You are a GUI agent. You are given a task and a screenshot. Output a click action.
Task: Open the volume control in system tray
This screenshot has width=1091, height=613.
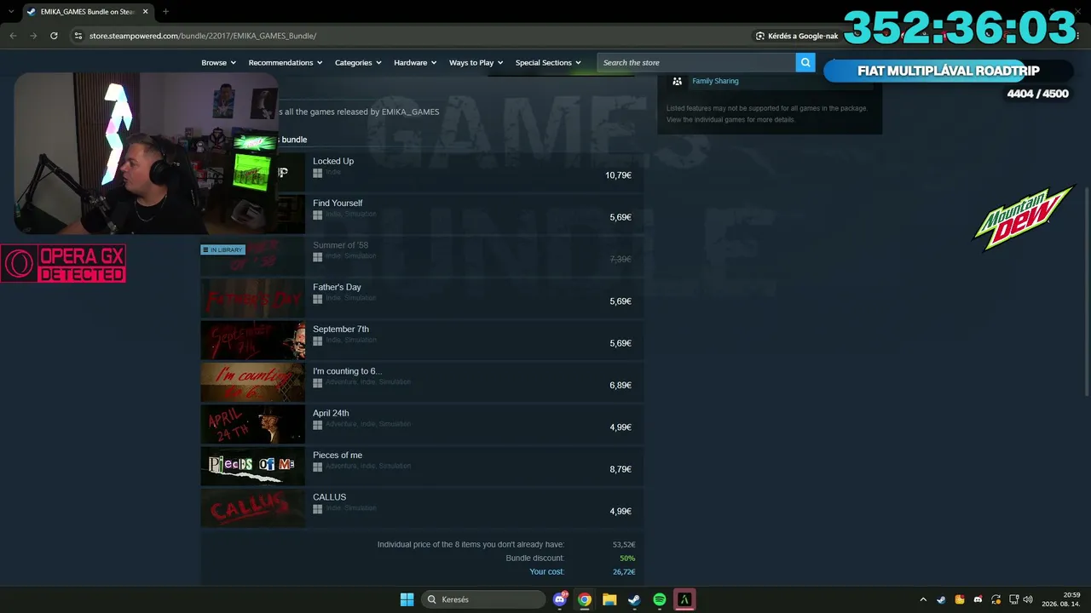1028,599
